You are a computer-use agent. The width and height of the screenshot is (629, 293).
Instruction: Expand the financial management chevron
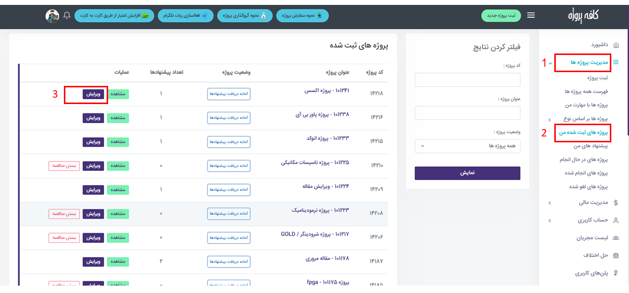549,203
